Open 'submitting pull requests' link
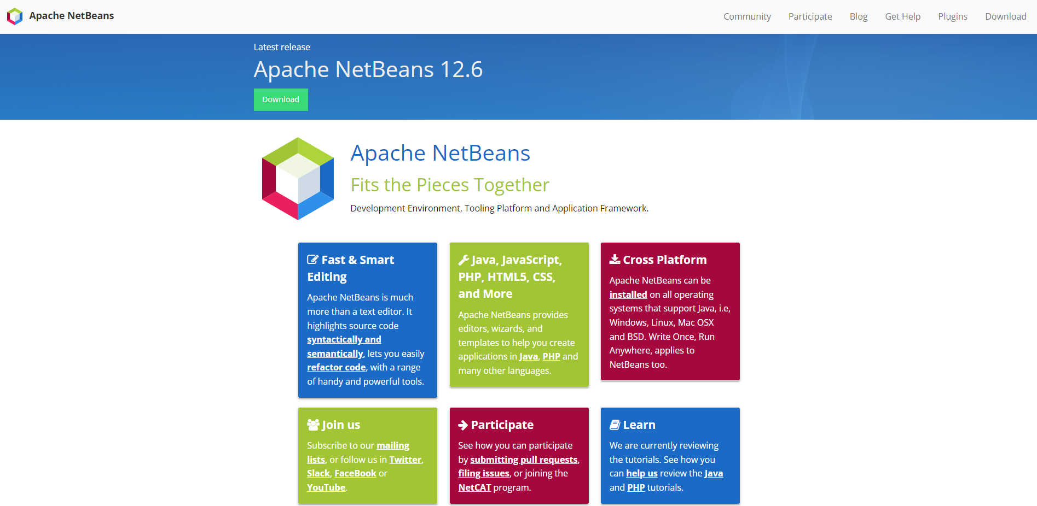Screen dimensions: 1037x506 click(524, 460)
